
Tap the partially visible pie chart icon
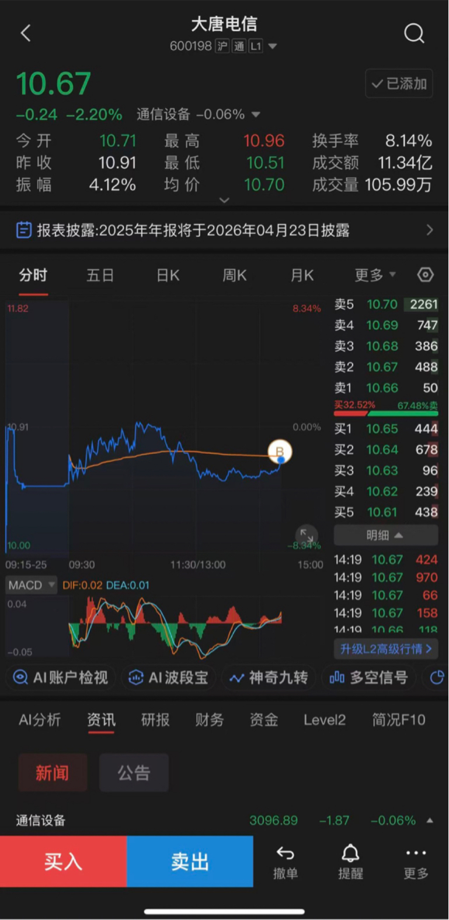click(437, 677)
